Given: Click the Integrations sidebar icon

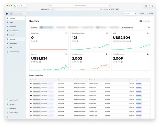Looking at the screenshot, I should [7, 108].
